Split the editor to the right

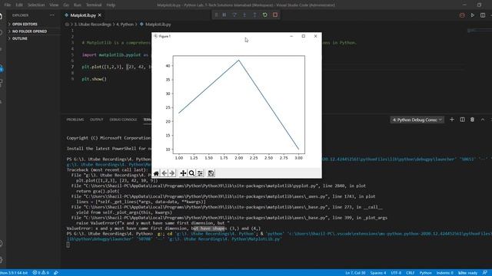click(483, 15)
